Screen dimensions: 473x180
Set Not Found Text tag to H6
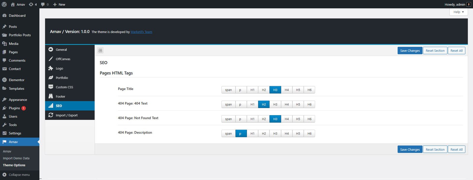[309, 119]
